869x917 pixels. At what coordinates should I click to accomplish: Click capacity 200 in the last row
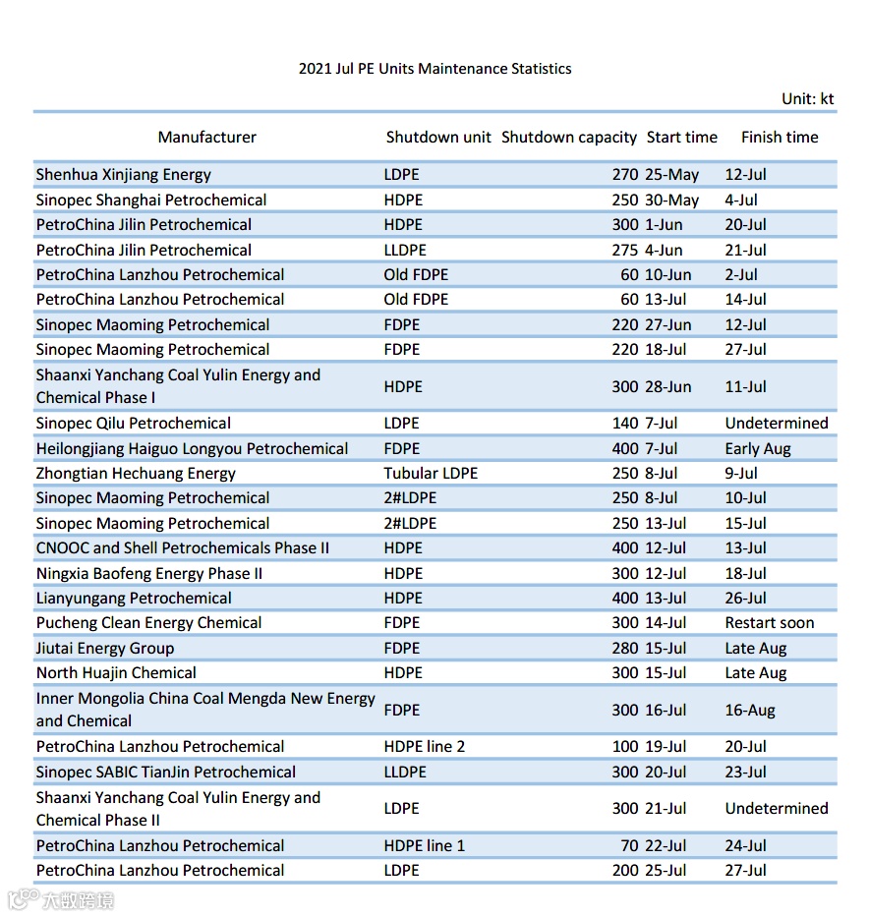(624, 871)
